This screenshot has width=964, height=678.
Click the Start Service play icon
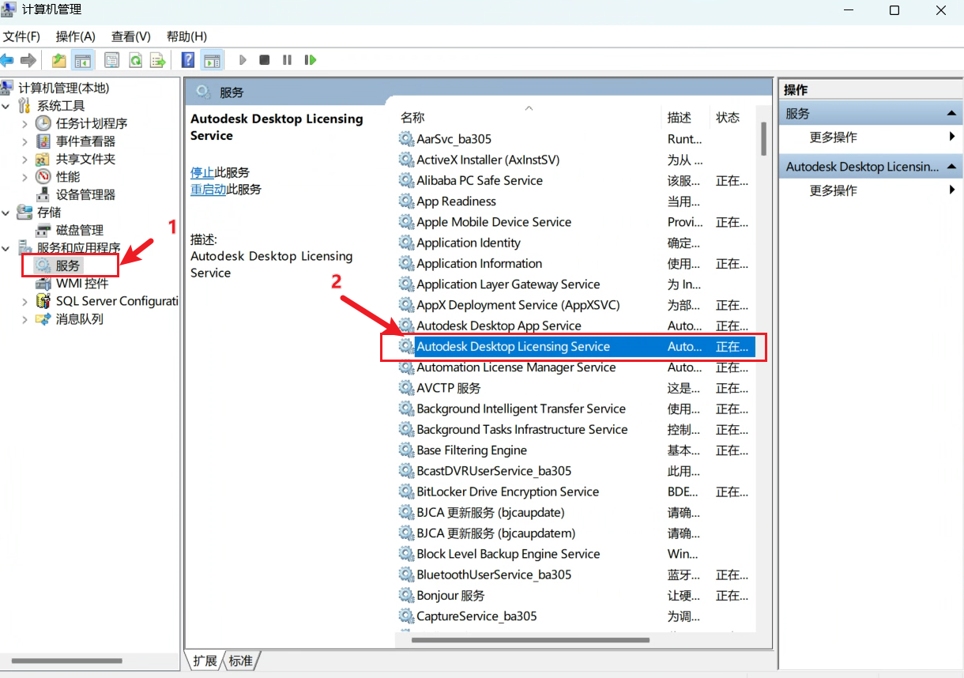243,60
